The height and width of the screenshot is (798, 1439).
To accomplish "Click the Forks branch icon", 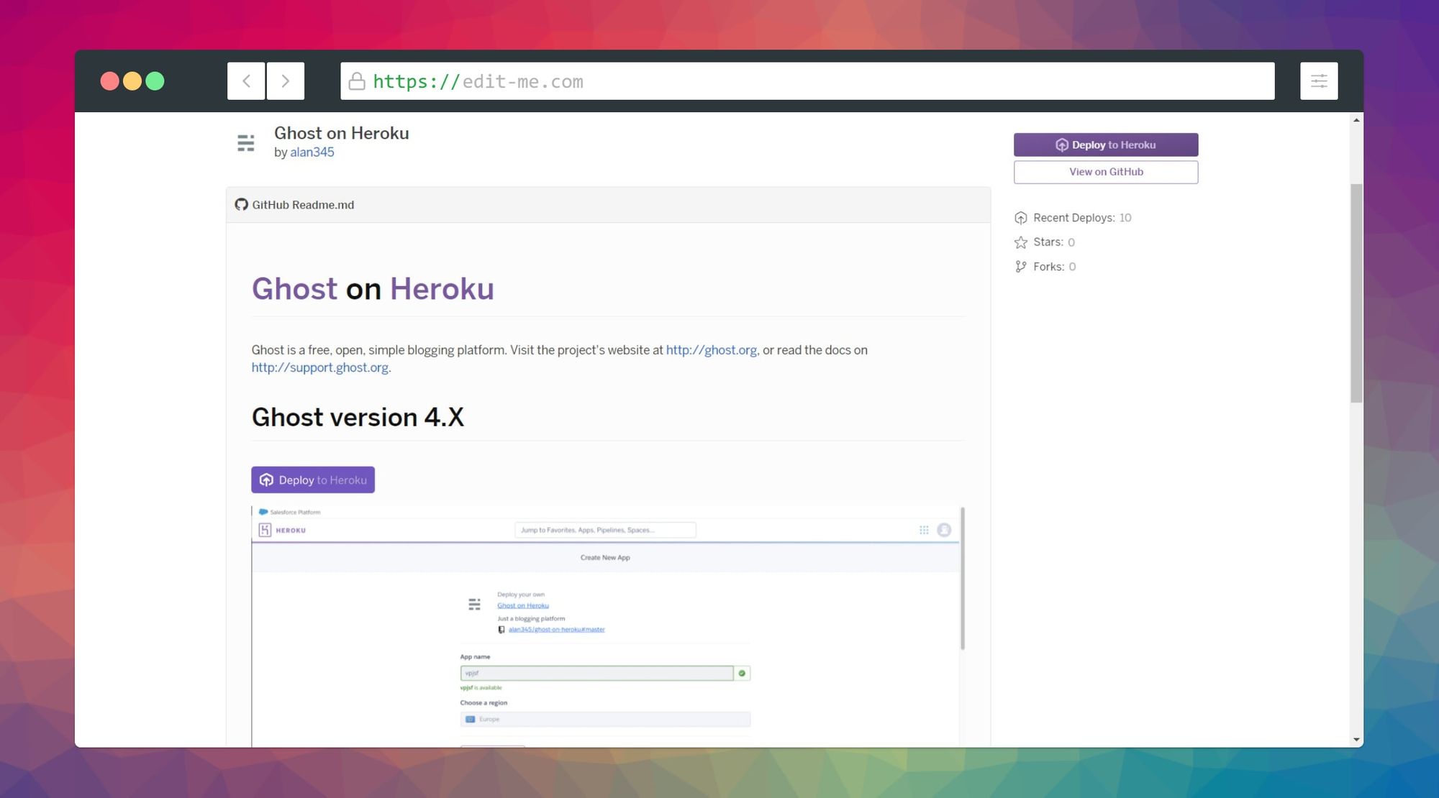I will pyautogui.click(x=1021, y=267).
